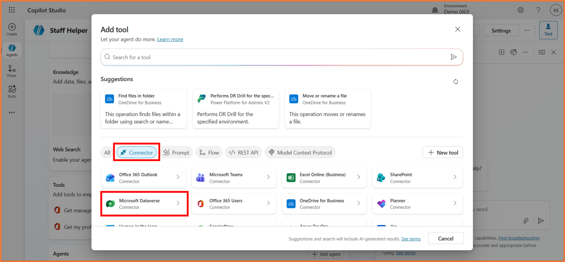
Task: Expand the Office 365 Outlook connector
Action: pyautogui.click(x=178, y=178)
